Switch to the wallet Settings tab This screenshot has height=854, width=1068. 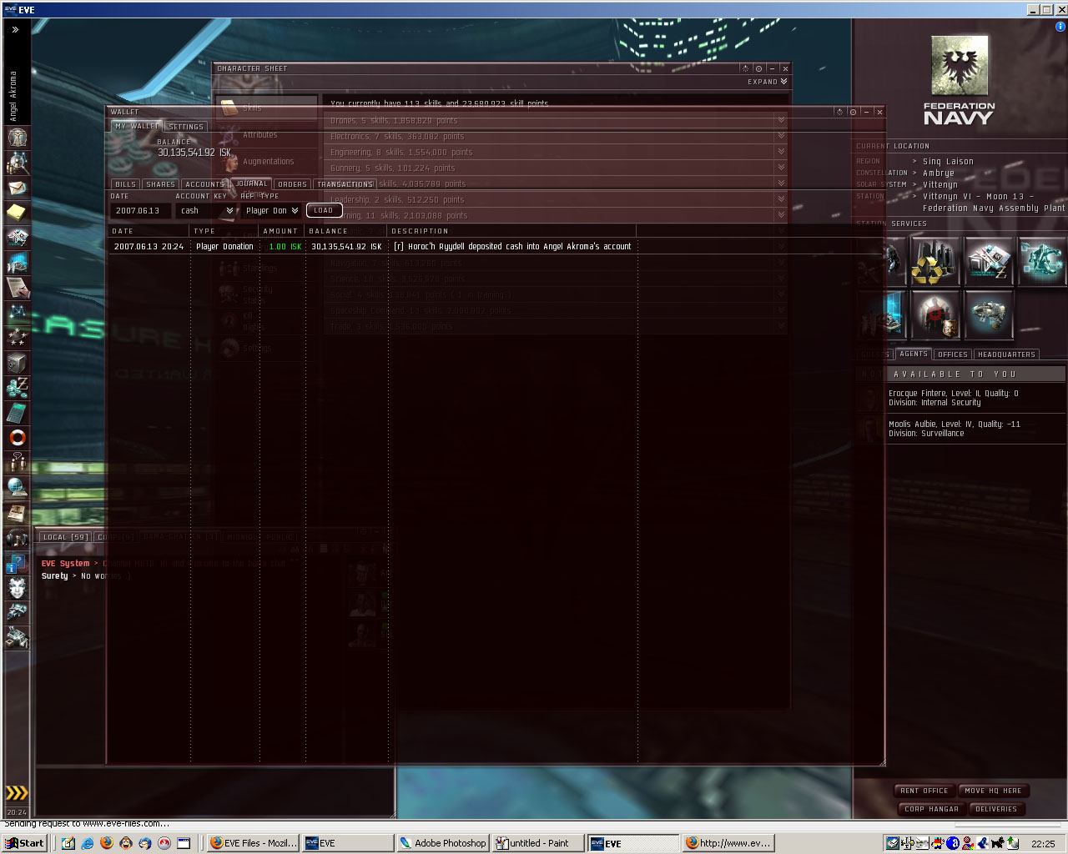tap(186, 127)
